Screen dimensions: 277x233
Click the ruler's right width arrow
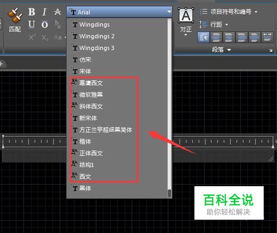tap(275, 142)
